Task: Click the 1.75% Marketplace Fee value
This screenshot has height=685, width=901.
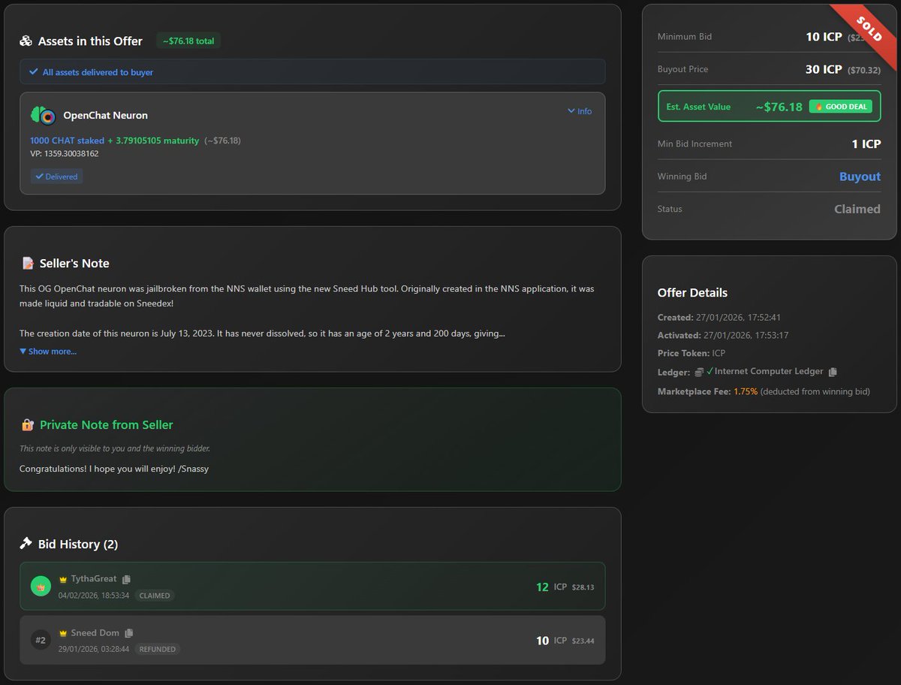Action: tap(746, 391)
